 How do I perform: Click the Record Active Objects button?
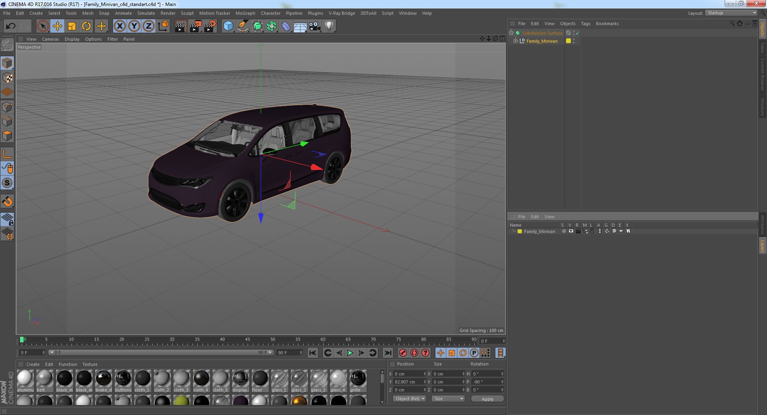click(403, 353)
